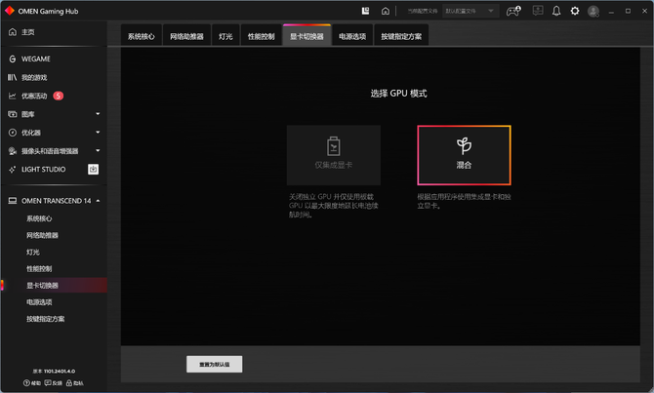Click the 重置为默认值 reset button
654x393 pixels.
pos(215,365)
